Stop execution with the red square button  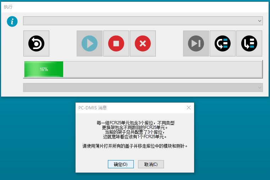116,44
